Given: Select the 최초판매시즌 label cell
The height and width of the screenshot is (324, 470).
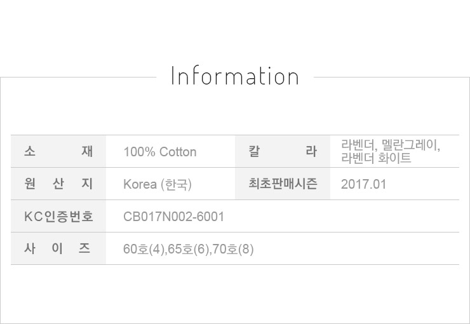Looking at the screenshot, I should click(283, 184).
